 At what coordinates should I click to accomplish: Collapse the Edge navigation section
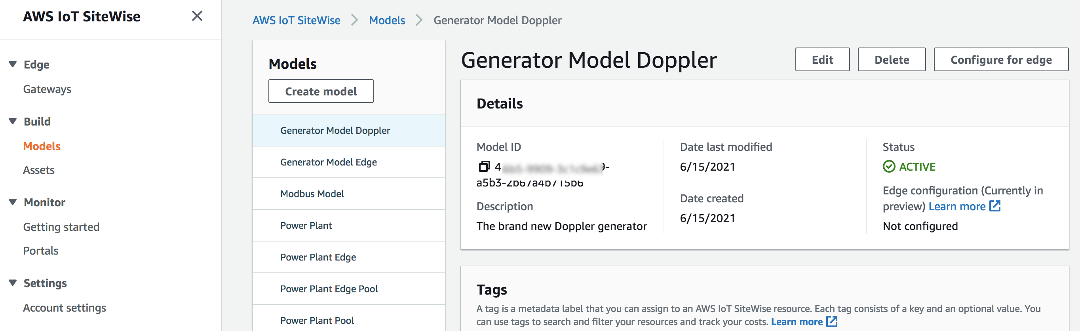point(13,64)
